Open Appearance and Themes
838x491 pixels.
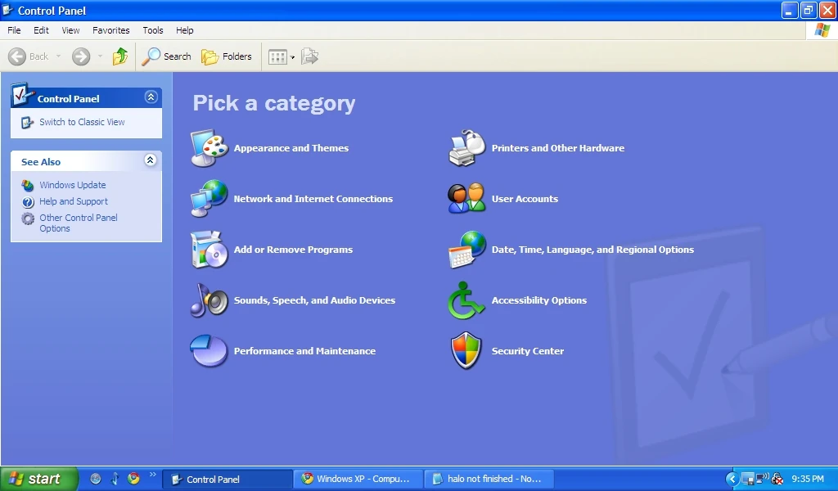[x=291, y=148]
